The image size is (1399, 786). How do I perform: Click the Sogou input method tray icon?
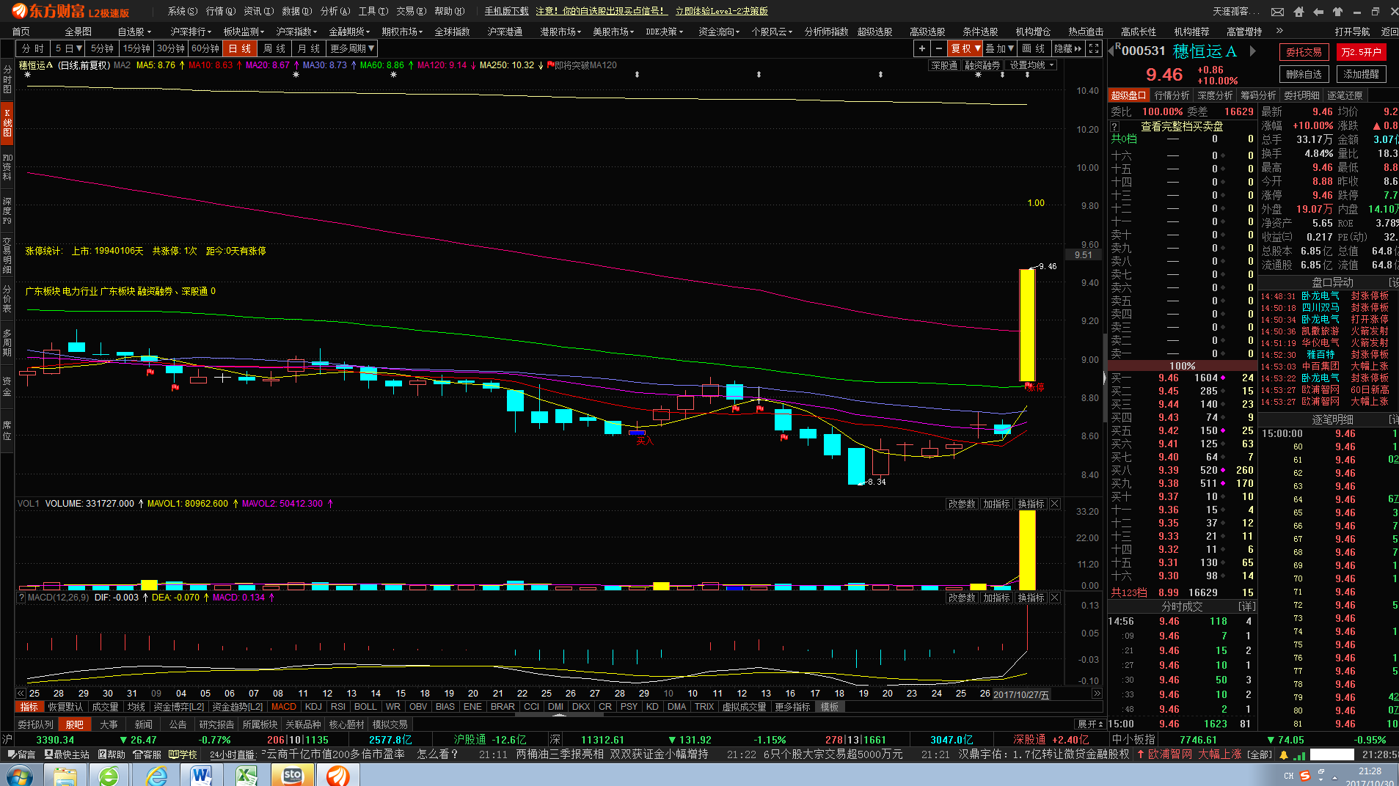coord(1305,775)
